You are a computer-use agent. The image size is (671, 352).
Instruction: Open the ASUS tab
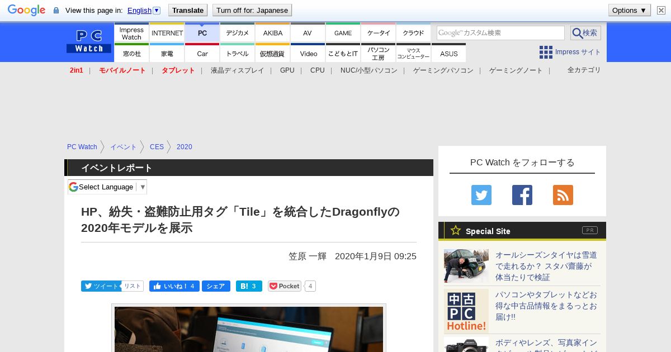coord(449,53)
